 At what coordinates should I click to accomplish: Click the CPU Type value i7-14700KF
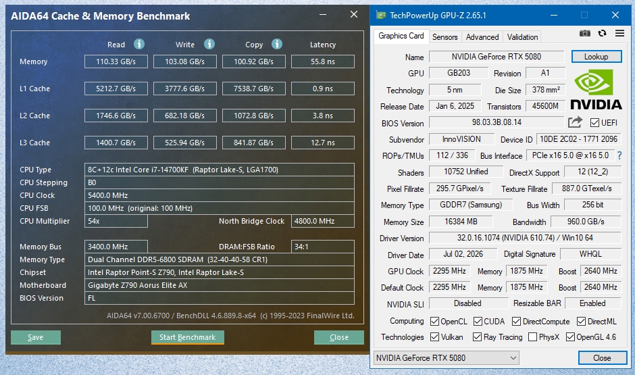(220, 170)
